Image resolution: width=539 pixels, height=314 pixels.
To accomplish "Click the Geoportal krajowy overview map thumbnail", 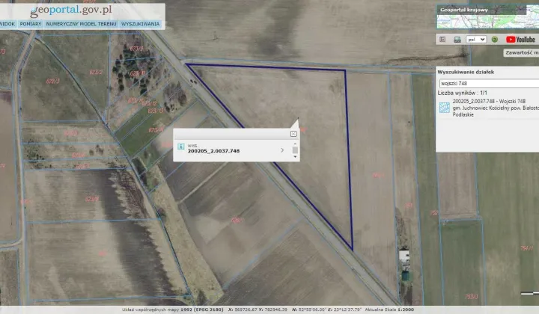I will point(488,16).
